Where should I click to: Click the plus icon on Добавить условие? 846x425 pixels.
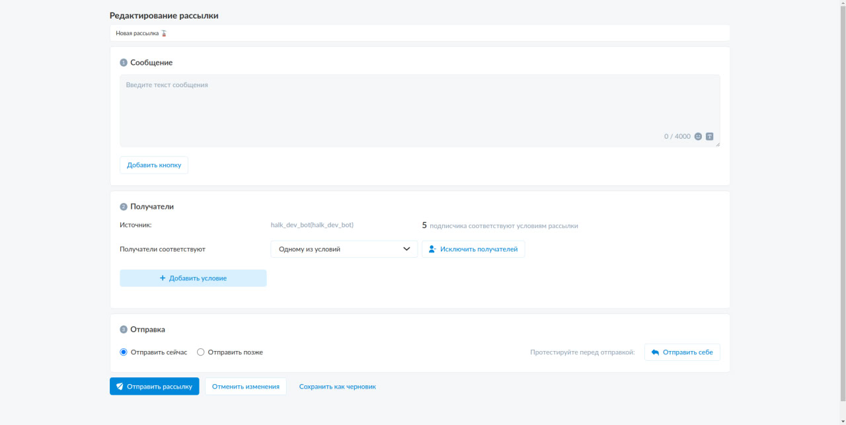163,278
